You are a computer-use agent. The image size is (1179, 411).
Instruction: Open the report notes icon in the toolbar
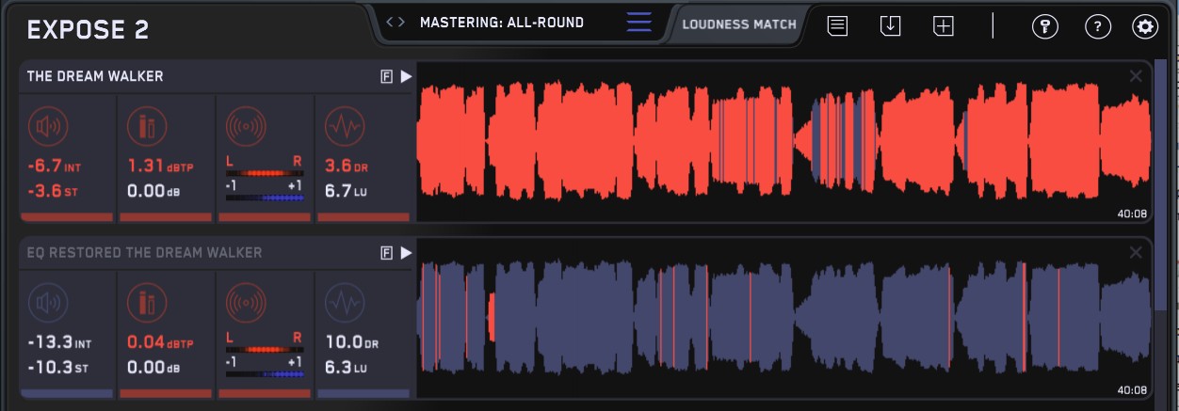pos(837,26)
